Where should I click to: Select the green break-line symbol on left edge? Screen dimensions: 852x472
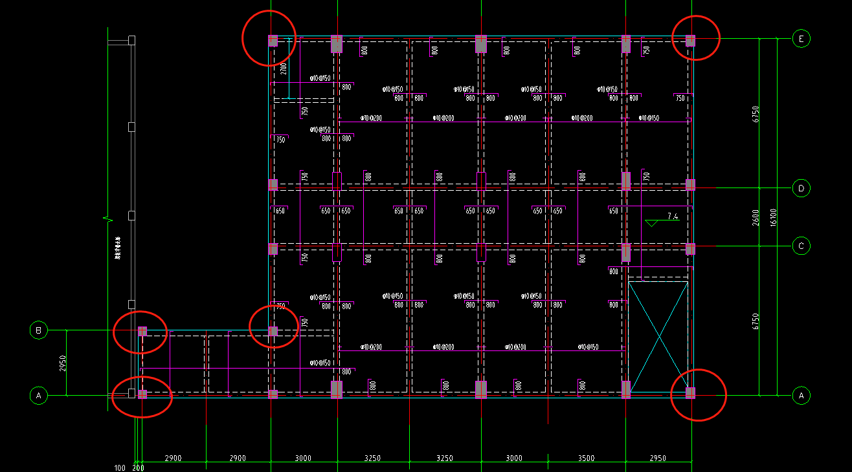tap(107, 219)
